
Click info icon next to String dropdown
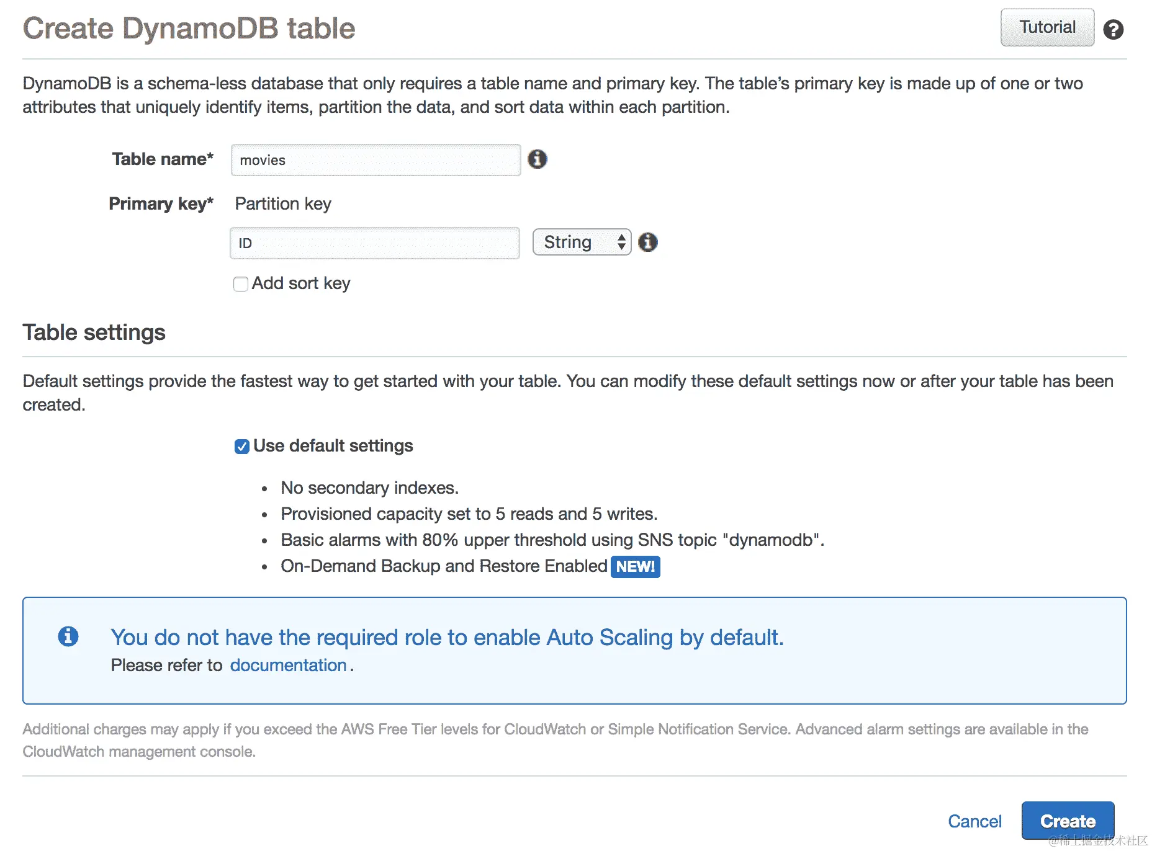(648, 242)
